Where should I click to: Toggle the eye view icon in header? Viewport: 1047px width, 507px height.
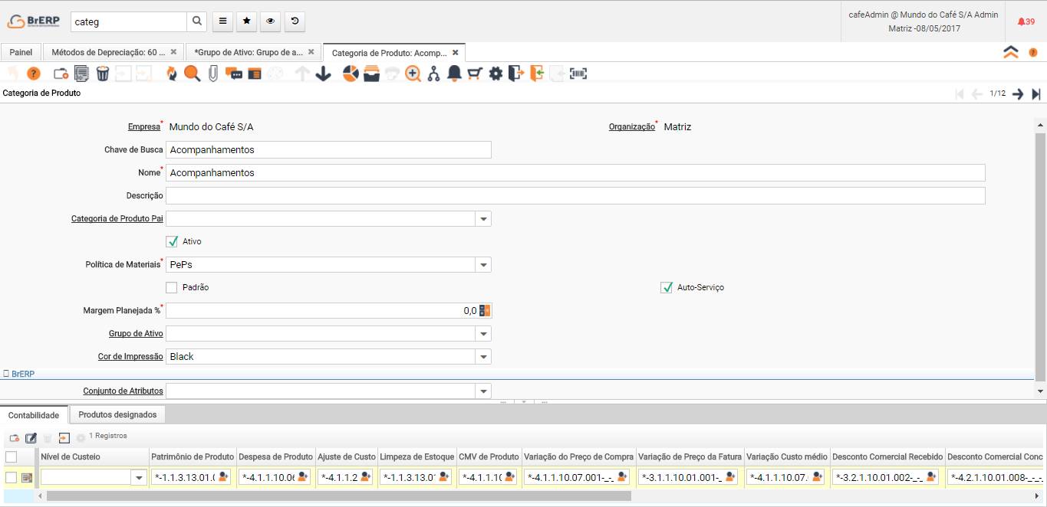270,21
